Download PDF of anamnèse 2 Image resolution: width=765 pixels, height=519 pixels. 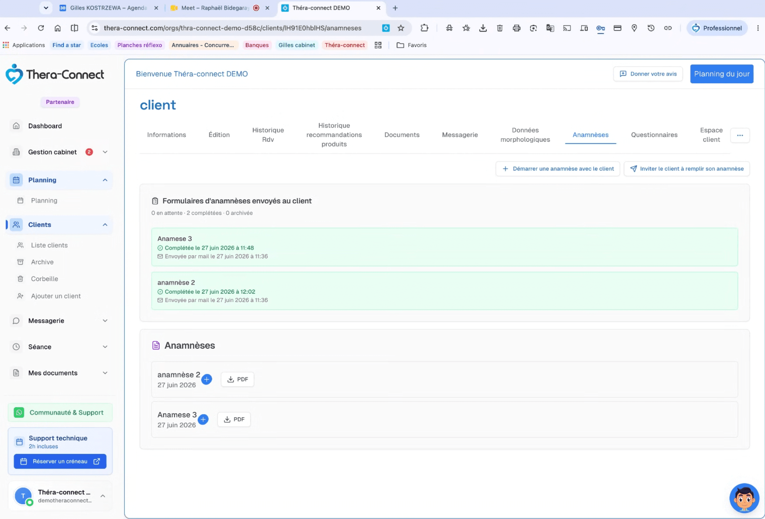click(237, 379)
